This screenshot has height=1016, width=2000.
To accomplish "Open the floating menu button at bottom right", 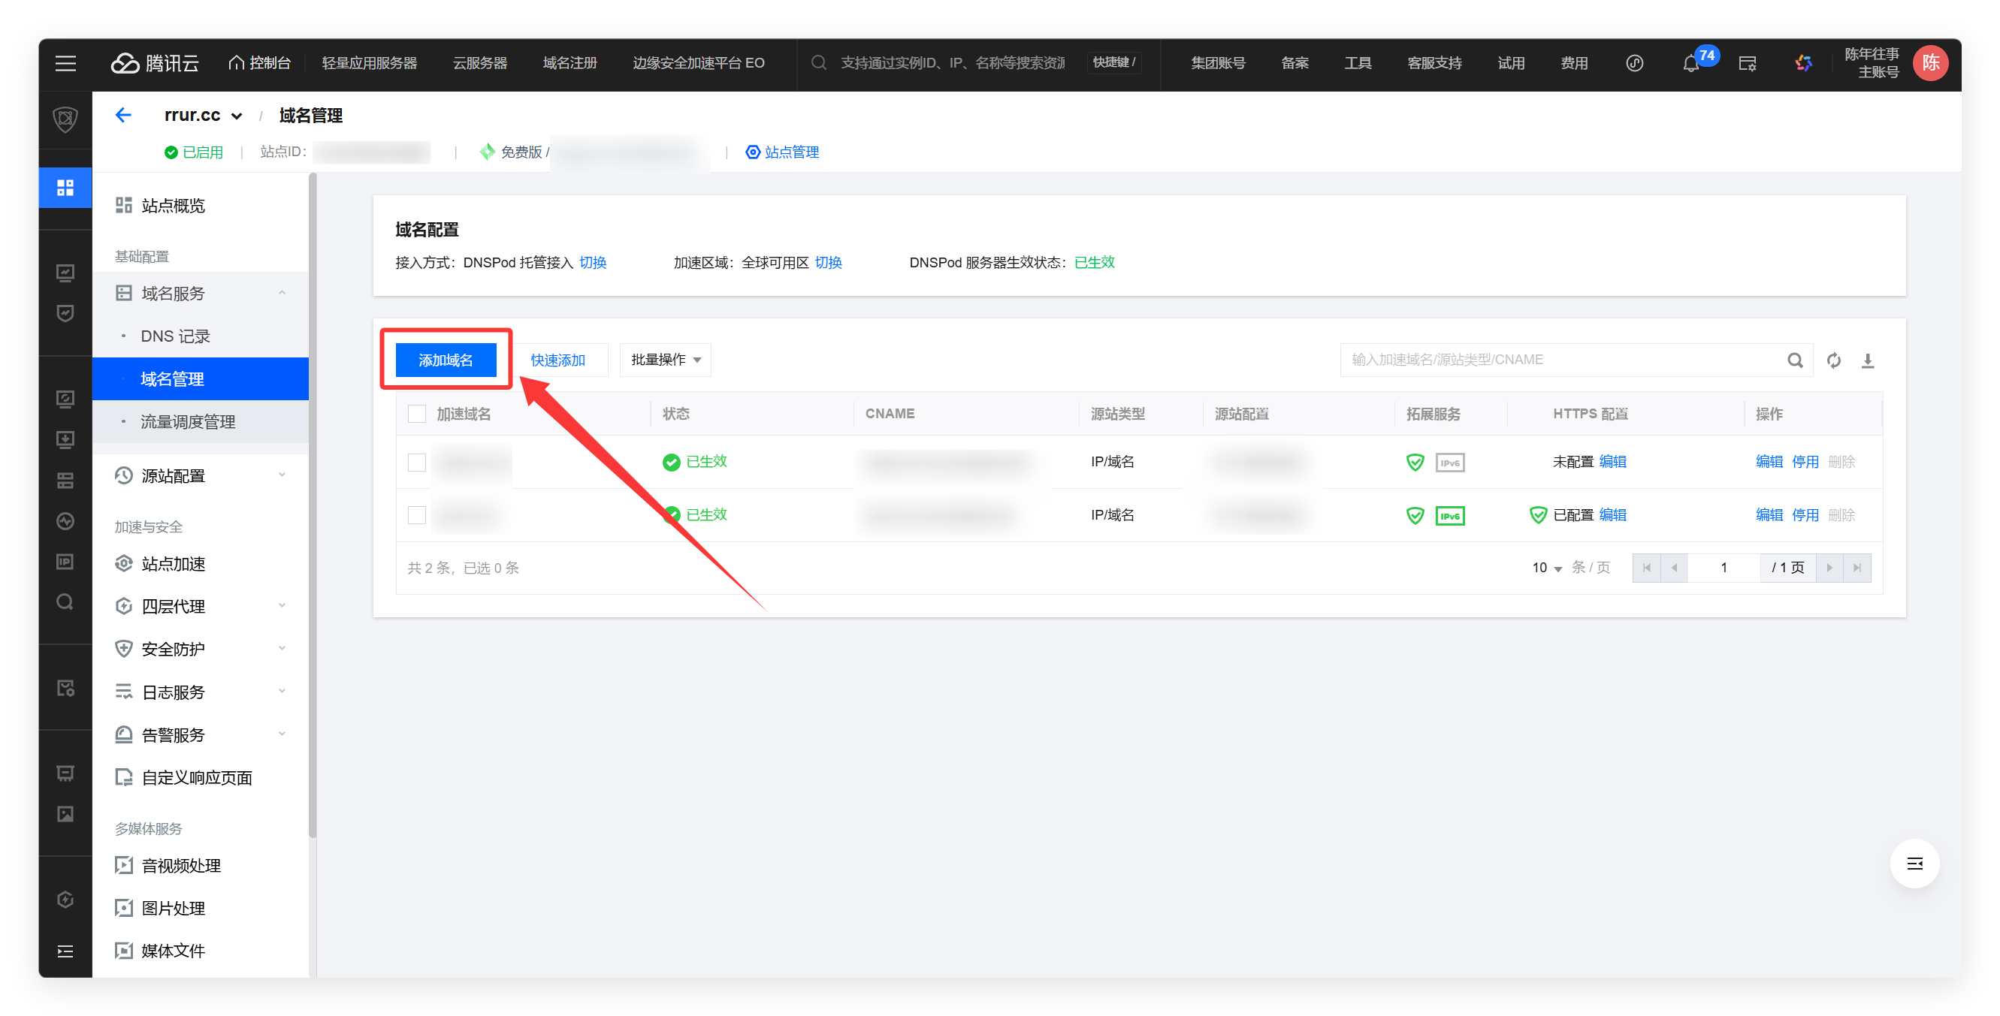I will point(1914,864).
